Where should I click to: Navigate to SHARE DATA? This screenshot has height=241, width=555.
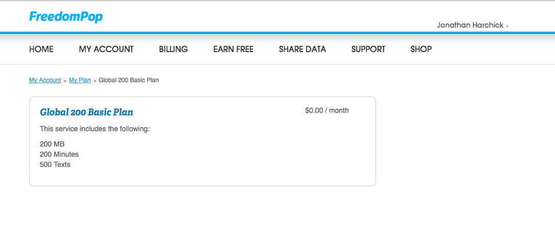tap(302, 49)
